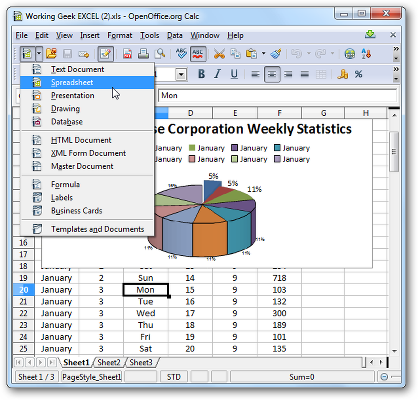
Task: Click the Save disk icon
Action: click(67, 54)
